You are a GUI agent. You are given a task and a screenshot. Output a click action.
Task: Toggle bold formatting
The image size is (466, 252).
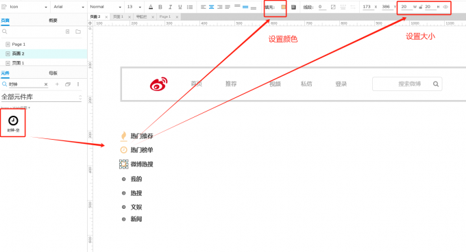(x=160, y=7)
